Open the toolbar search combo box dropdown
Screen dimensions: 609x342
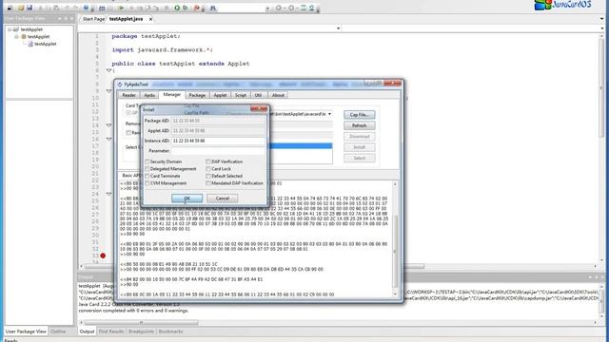pos(267,9)
